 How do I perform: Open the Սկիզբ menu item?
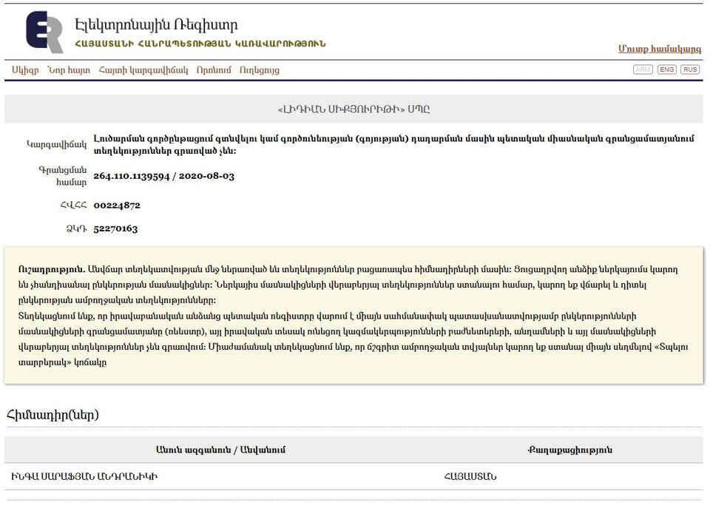pyautogui.click(x=25, y=70)
